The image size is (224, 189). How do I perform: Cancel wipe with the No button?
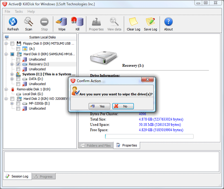[x=123, y=106]
